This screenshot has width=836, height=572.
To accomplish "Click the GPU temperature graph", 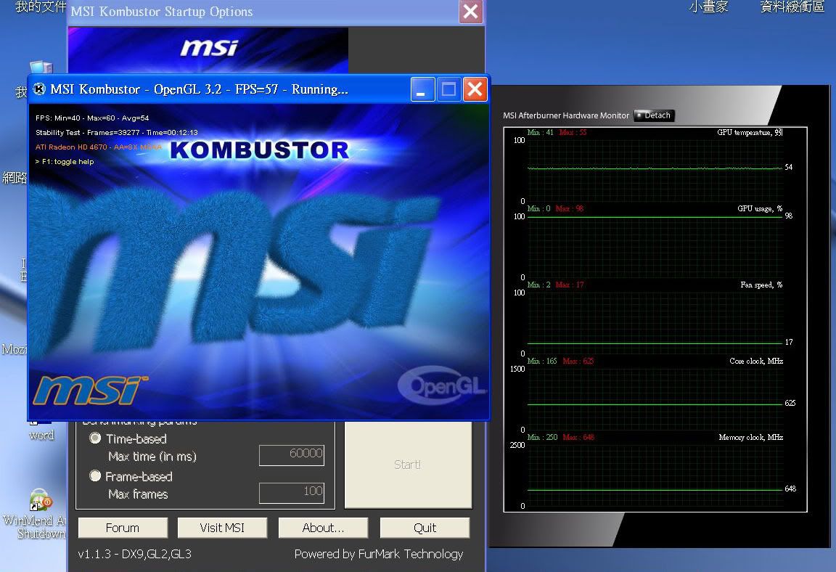I will (x=655, y=171).
